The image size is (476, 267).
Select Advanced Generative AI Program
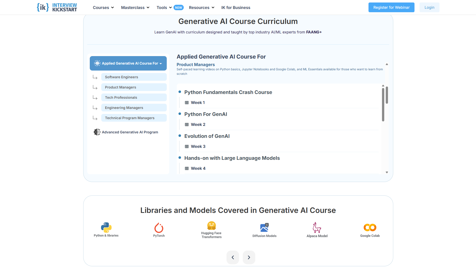click(x=130, y=132)
